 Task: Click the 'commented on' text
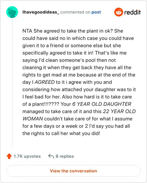(75, 12)
